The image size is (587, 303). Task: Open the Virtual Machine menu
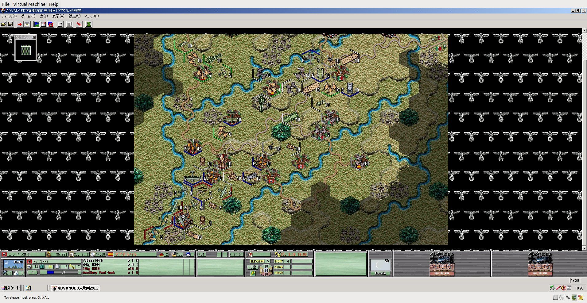click(x=29, y=4)
